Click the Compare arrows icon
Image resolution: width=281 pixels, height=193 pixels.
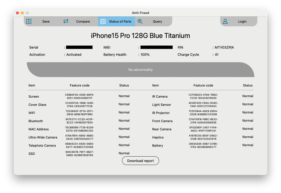(66, 21)
